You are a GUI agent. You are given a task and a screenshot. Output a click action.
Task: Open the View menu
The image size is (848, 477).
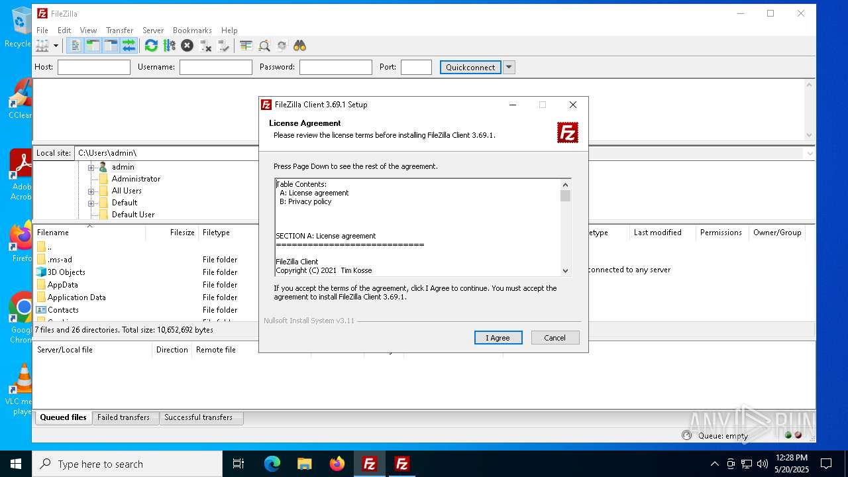click(x=88, y=30)
